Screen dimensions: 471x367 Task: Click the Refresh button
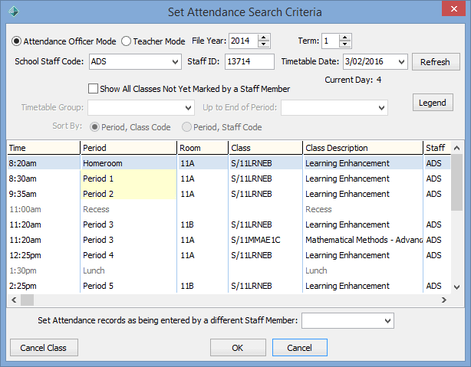click(x=436, y=62)
